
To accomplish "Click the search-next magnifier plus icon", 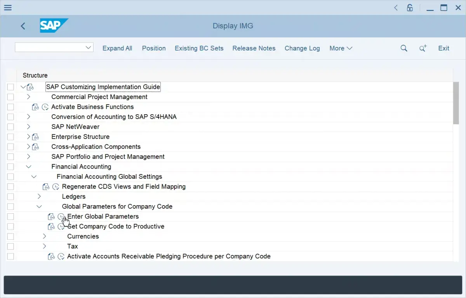I will [423, 48].
